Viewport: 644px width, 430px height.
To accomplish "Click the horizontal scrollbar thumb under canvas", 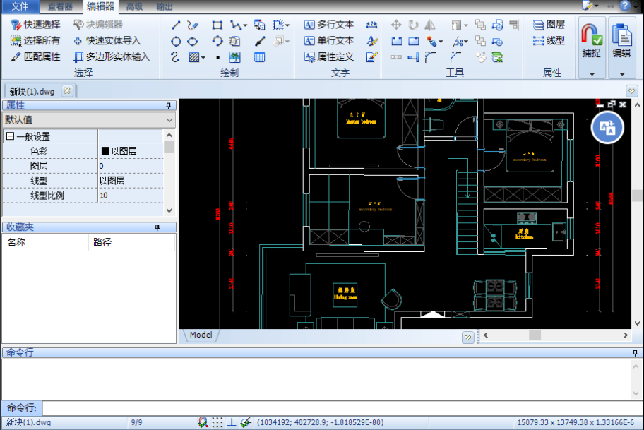I will (x=535, y=335).
